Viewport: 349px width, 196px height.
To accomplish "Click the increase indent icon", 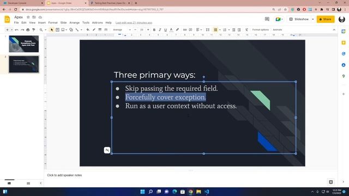I will tap(239, 29).
